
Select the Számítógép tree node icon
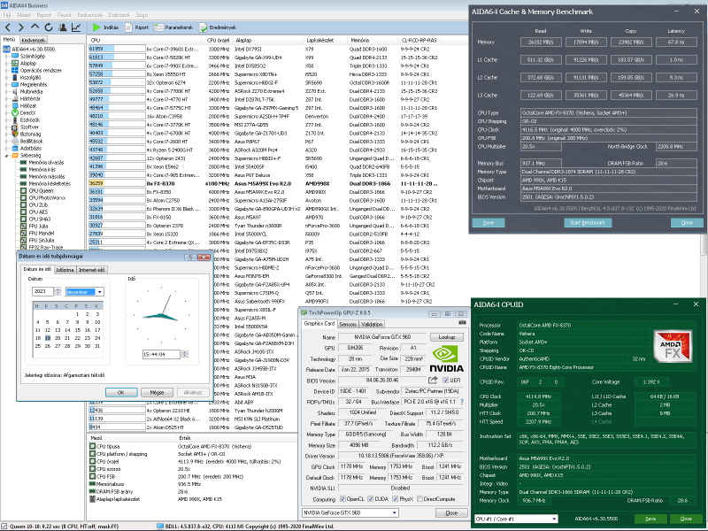15,56
